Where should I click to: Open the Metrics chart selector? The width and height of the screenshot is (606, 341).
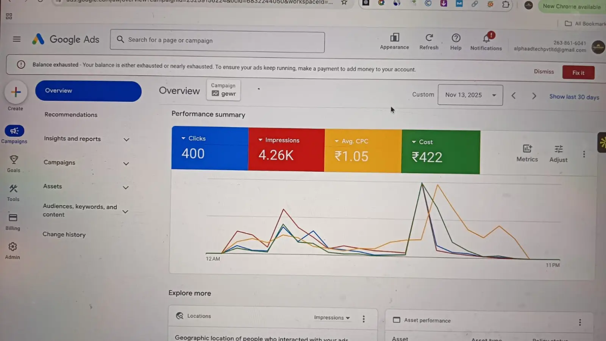click(527, 149)
